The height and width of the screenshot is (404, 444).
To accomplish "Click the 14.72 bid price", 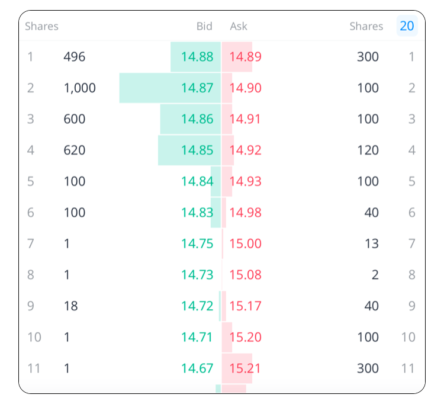I will pyautogui.click(x=197, y=306).
